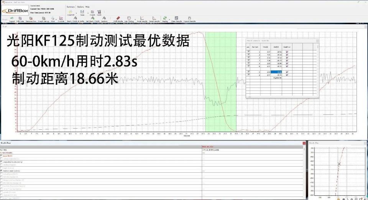The image size is (368, 200).
Task: Click the Remove Run icon
Action: 31,18
